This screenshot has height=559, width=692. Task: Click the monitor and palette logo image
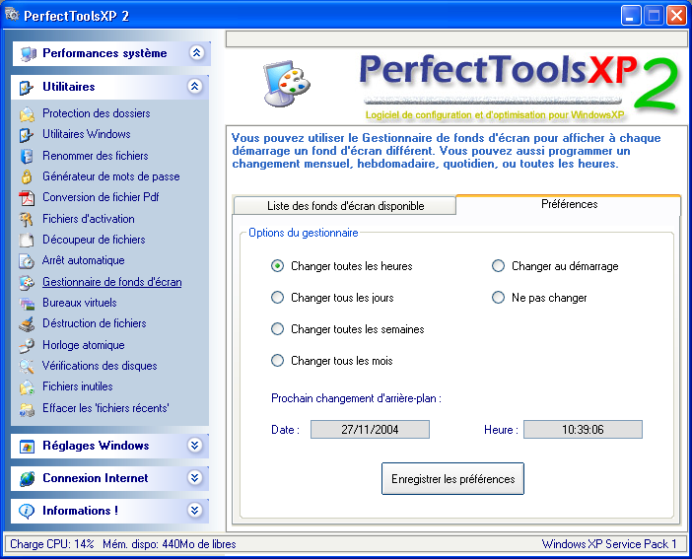pyautogui.click(x=286, y=83)
